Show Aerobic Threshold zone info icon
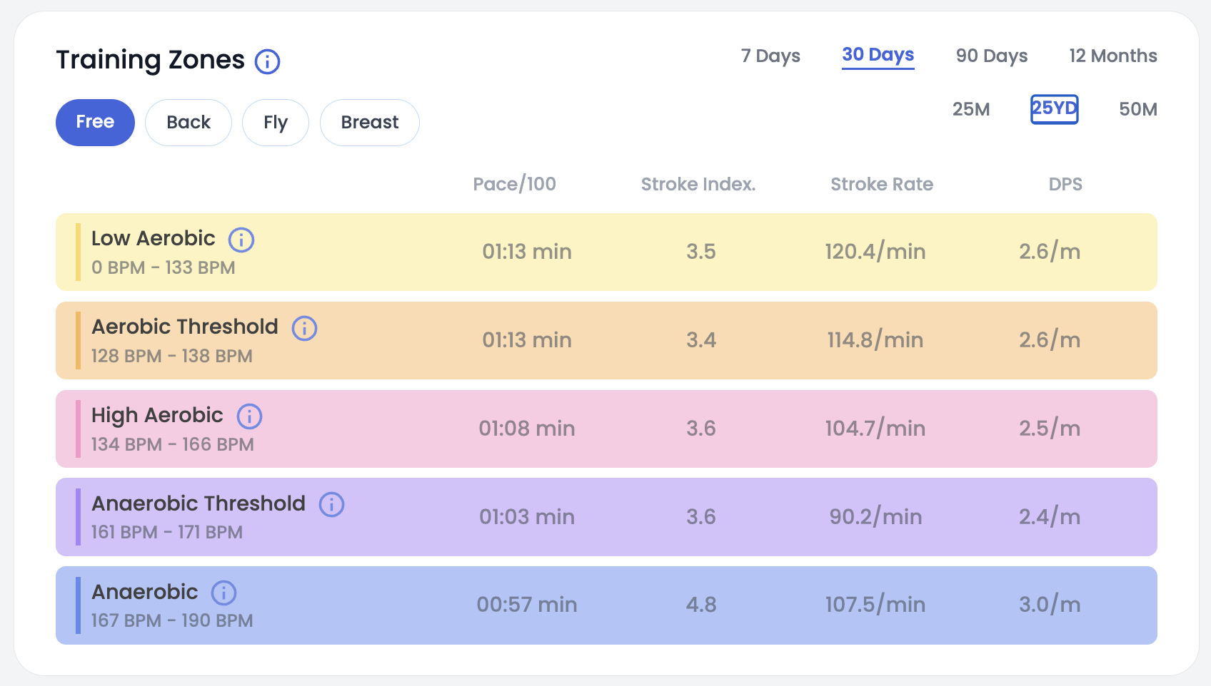 (x=304, y=328)
